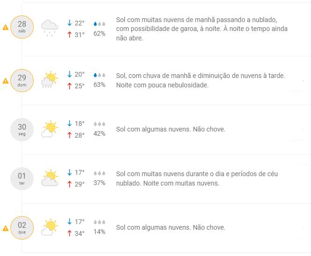Select the 30 seg date circle
The width and height of the screenshot is (311, 256).
22,129
